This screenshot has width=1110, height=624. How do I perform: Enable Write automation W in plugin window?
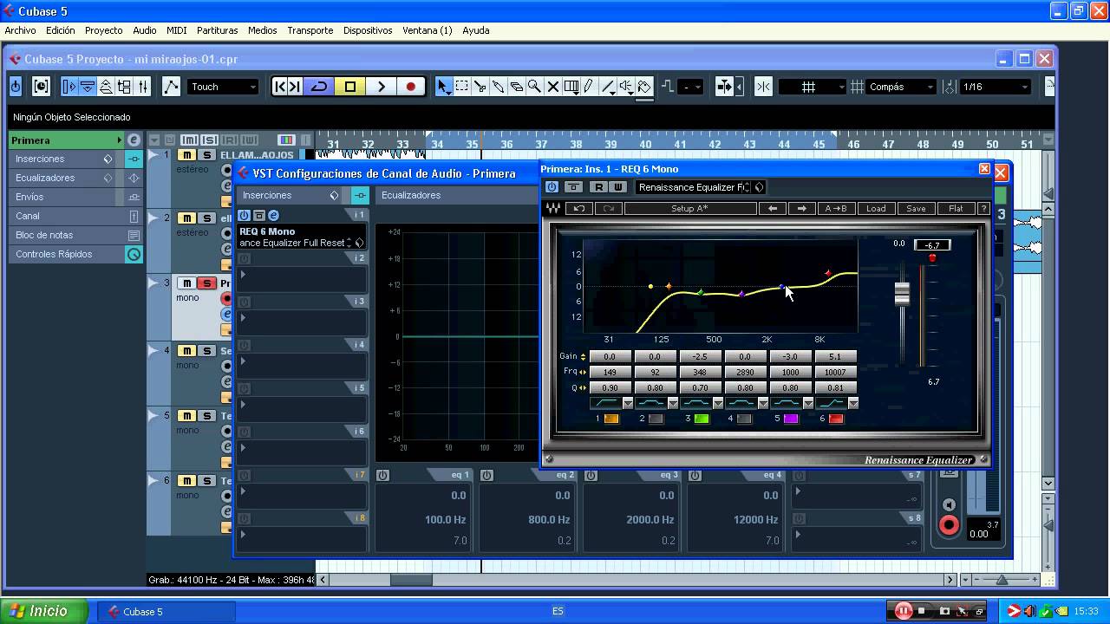(617, 186)
